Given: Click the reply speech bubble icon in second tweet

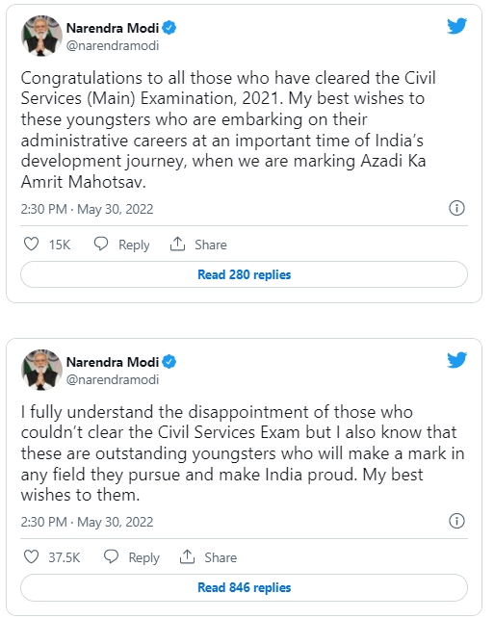Looking at the screenshot, I should click(111, 556).
